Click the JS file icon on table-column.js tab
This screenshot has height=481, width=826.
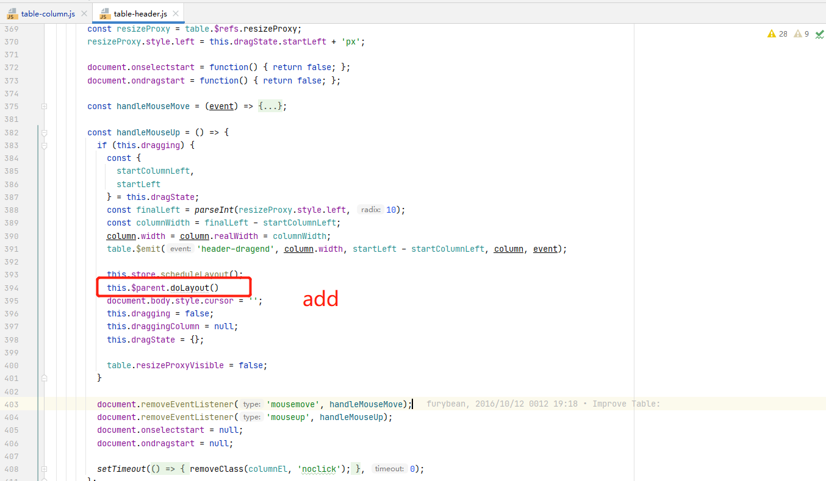point(12,13)
